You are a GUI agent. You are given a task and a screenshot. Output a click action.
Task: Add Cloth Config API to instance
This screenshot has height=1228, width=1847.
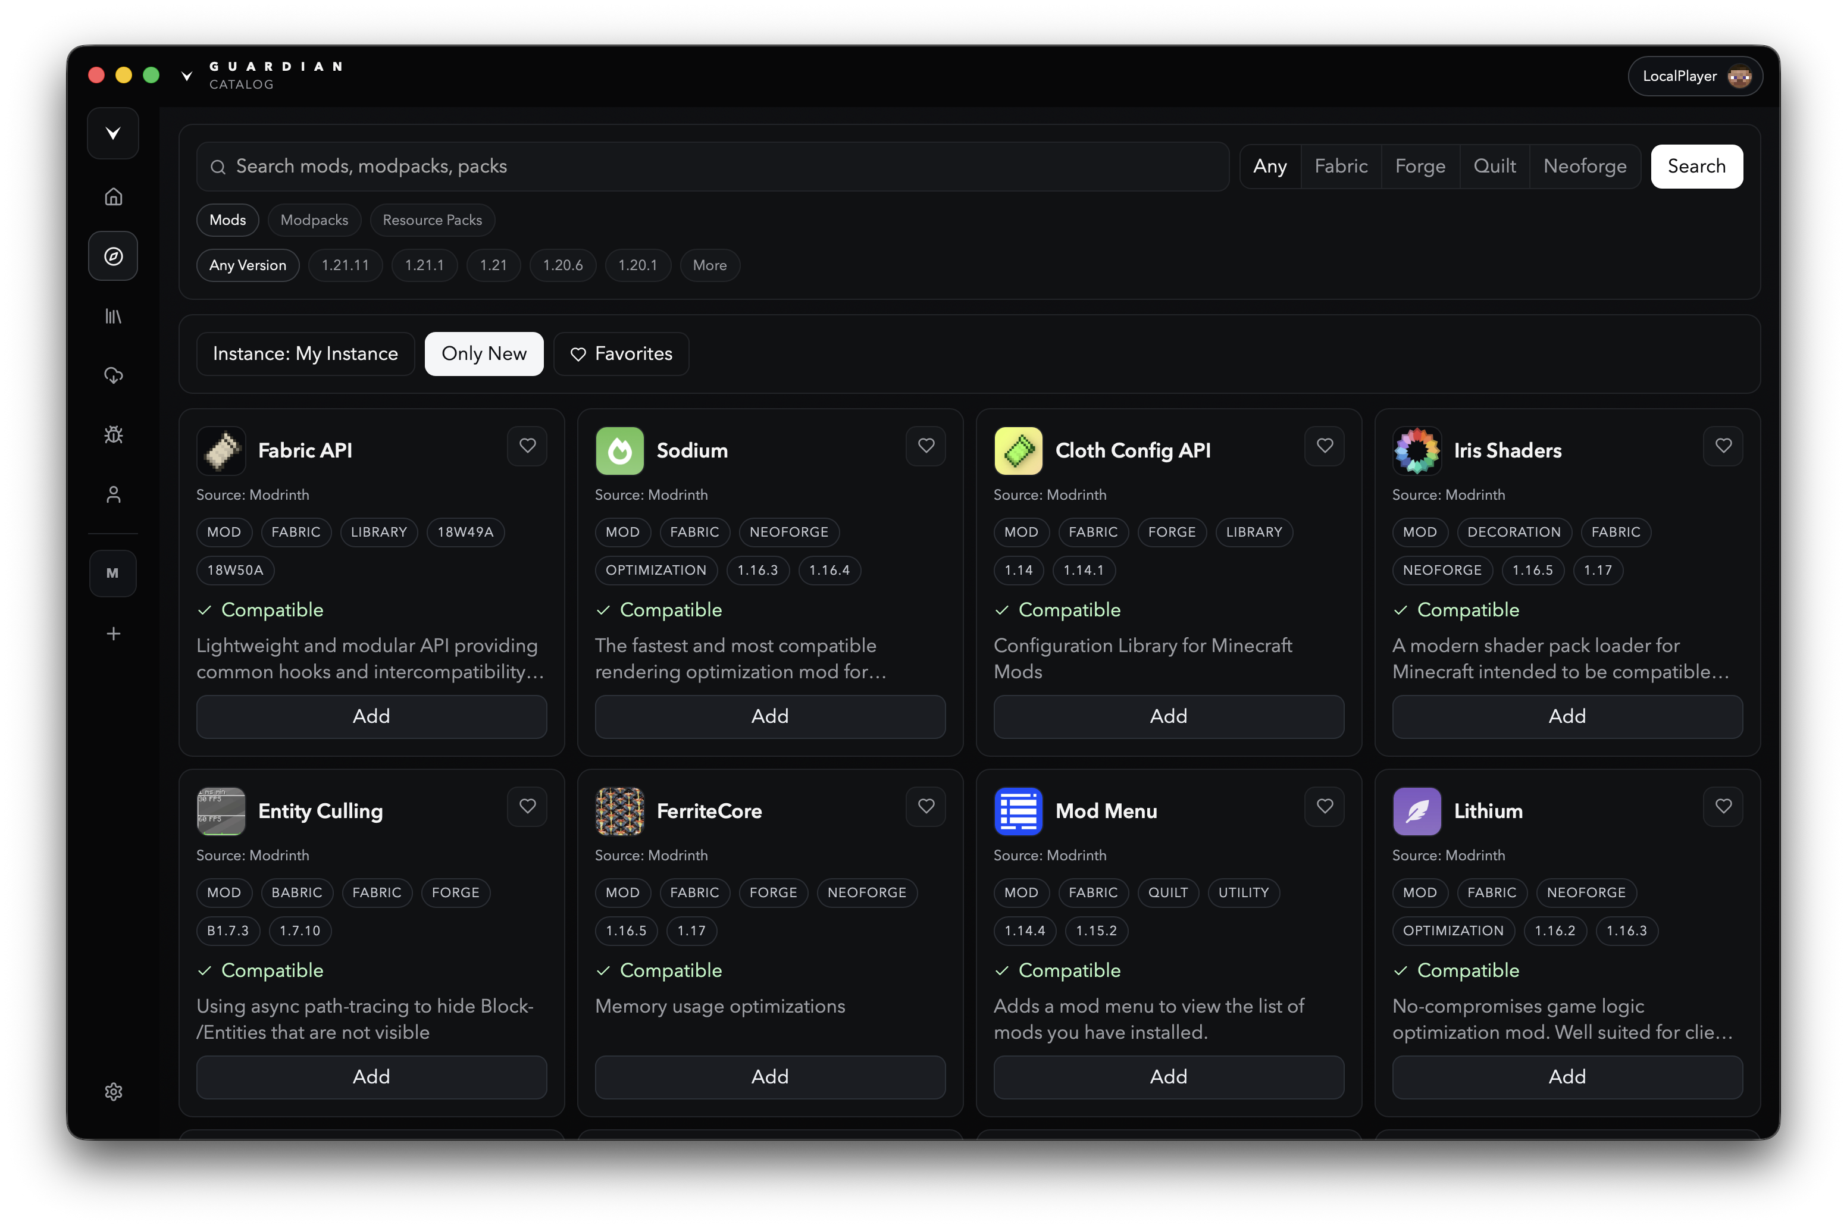click(1169, 716)
